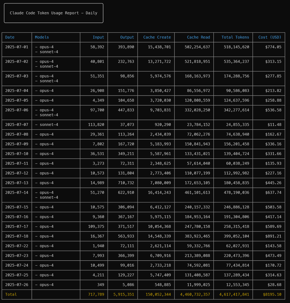Click date cell 2025-07-14

[x=17, y=193]
